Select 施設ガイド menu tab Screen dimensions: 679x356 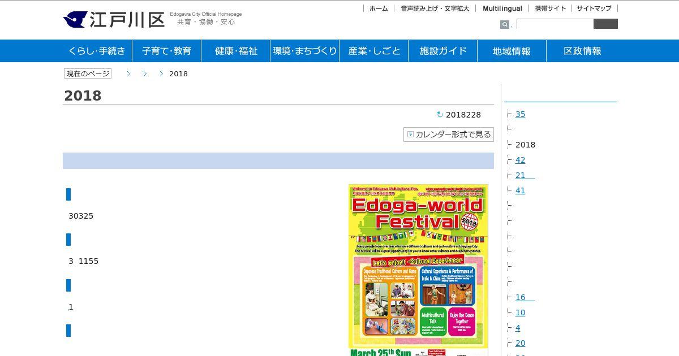click(443, 51)
